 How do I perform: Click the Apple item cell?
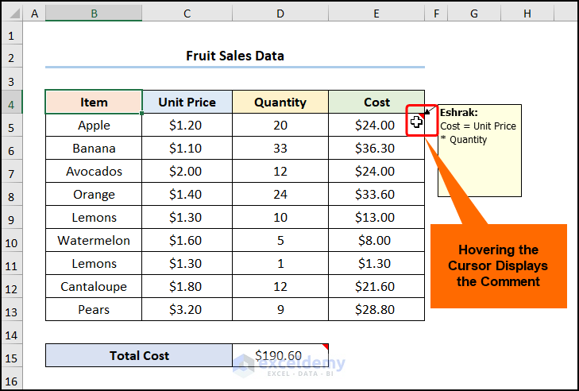point(94,125)
